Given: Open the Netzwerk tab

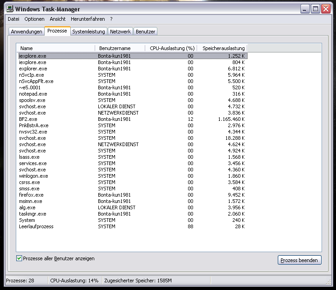Looking at the screenshot, I should [120, 32].
